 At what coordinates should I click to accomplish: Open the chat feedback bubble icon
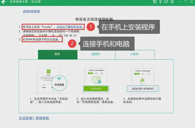166,2
